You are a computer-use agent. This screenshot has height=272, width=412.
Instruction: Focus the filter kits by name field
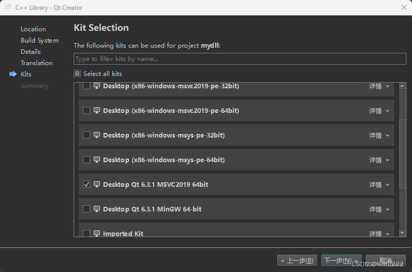tap(240, 59)
